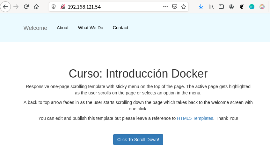This screenshot has width=270, height=151.
Task: Open page actions three-dot menu
Action: click(166, 7)
